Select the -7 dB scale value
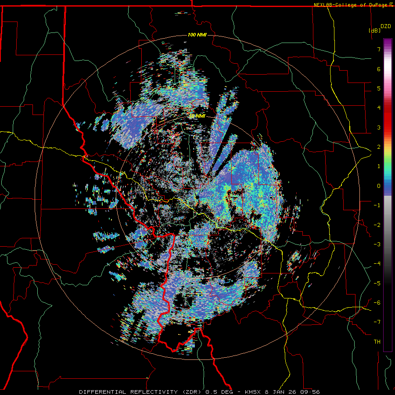Image resolution: width=395 pixels, height=395 pixels. tap(377, 322)
